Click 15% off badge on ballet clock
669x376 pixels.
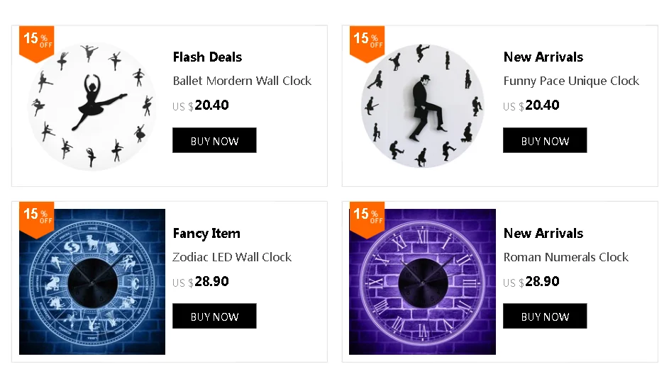36,40
